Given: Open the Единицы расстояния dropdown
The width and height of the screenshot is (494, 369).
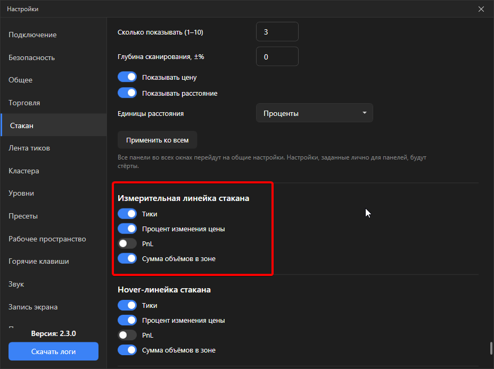Looking at the screenshot, I should point(315,113).
